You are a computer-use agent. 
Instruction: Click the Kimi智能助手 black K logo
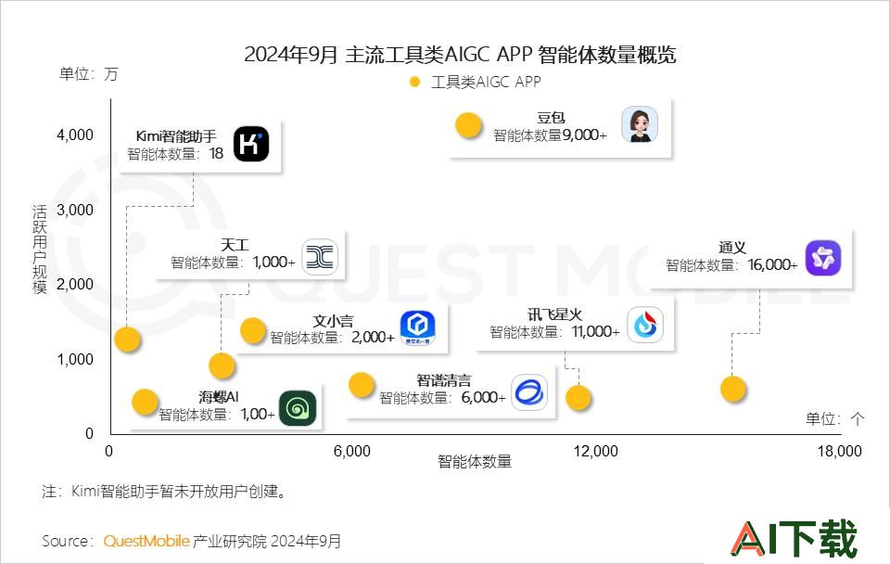coord(251,144)
